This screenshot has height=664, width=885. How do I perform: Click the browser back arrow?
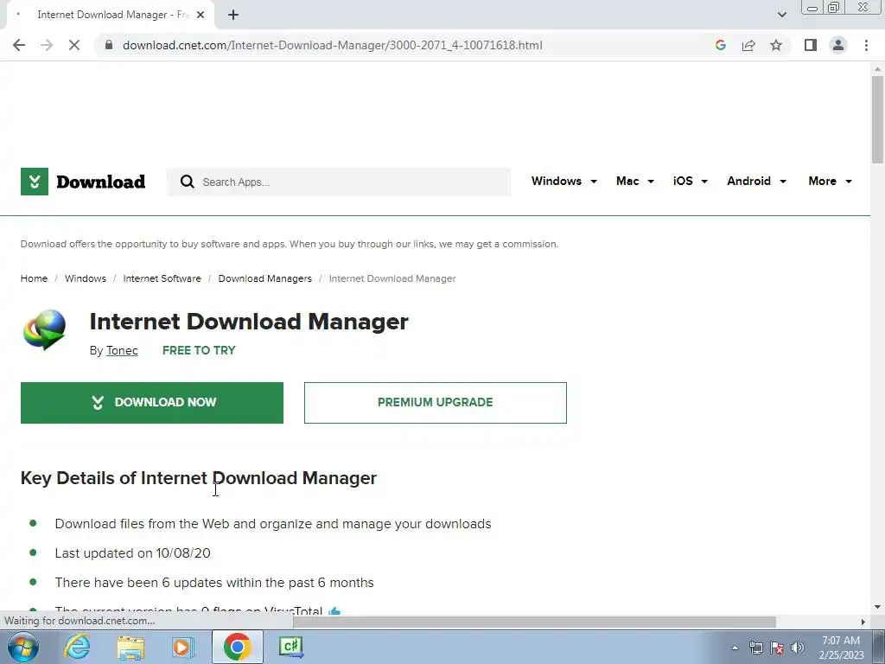[x=19, y=45]
